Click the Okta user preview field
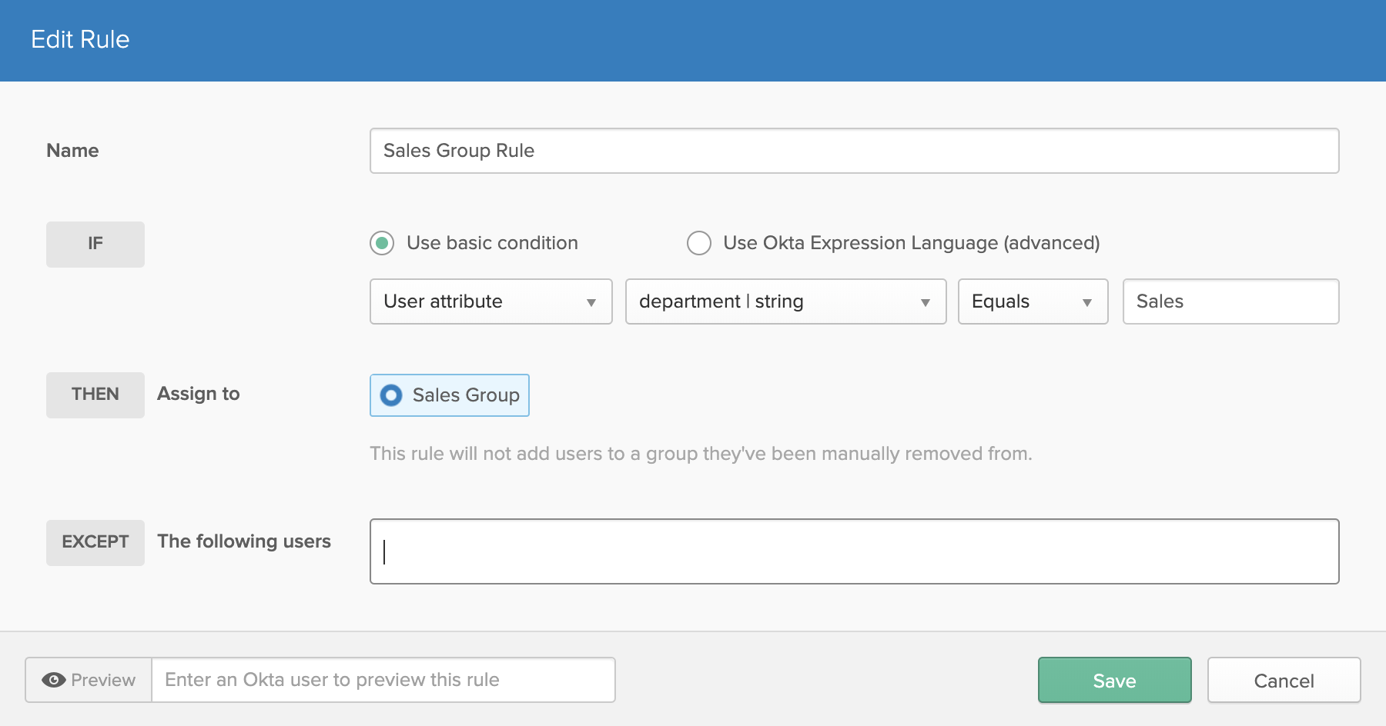This screenshot has width=1386, height=726. tap(383, 680)
